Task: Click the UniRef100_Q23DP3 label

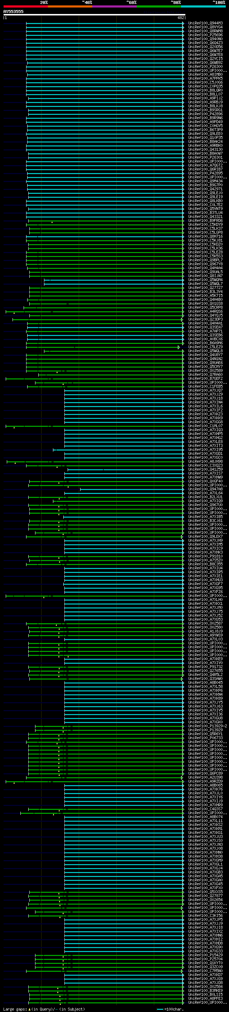Action: click(x=205, y=319)
